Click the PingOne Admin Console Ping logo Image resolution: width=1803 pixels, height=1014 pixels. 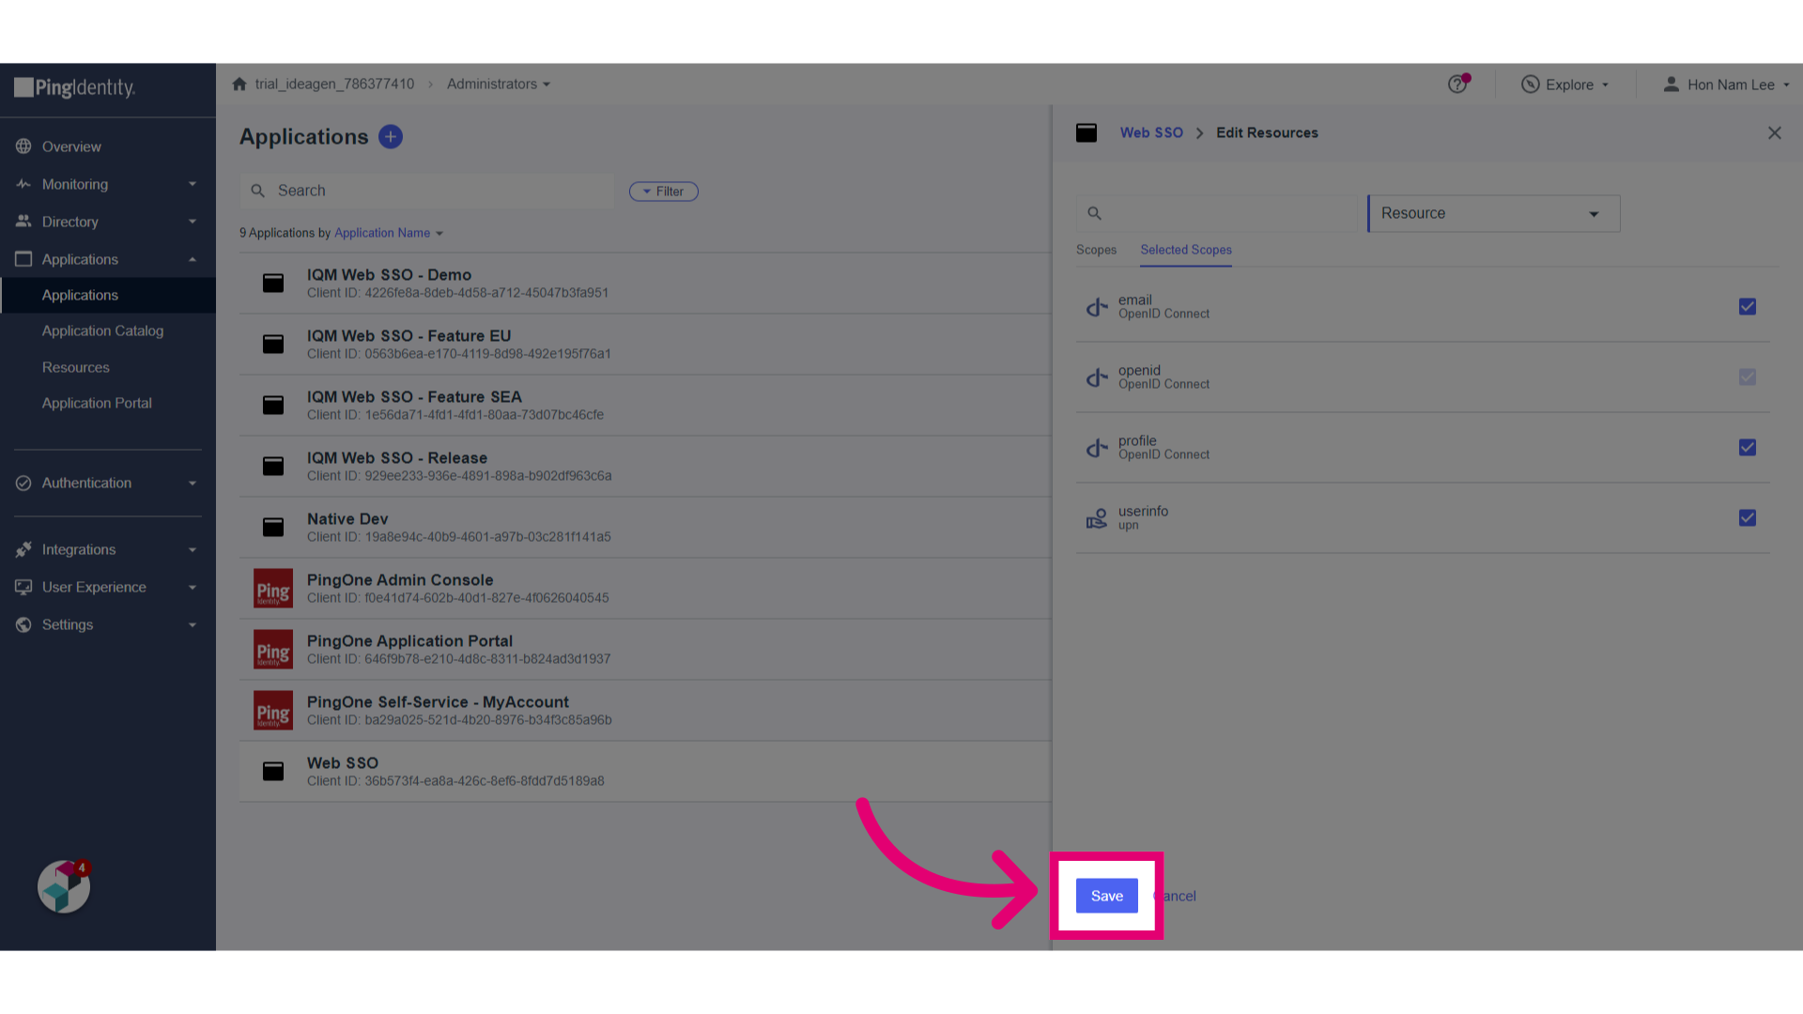pyautogui.click(x=273, y=589)
